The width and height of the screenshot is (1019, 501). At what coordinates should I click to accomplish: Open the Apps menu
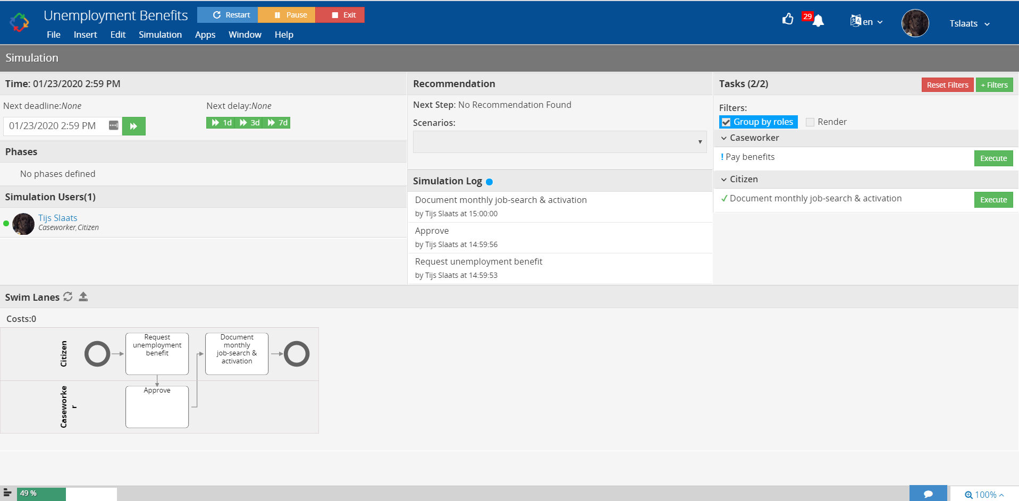(205, 35)
